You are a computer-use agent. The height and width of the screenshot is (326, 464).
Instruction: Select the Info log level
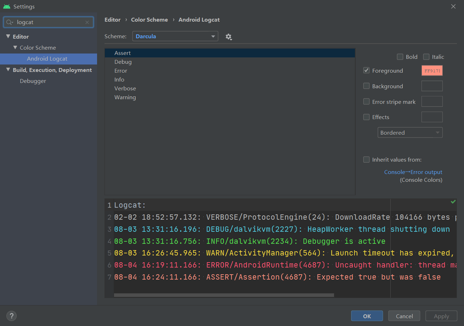(230, 80)
